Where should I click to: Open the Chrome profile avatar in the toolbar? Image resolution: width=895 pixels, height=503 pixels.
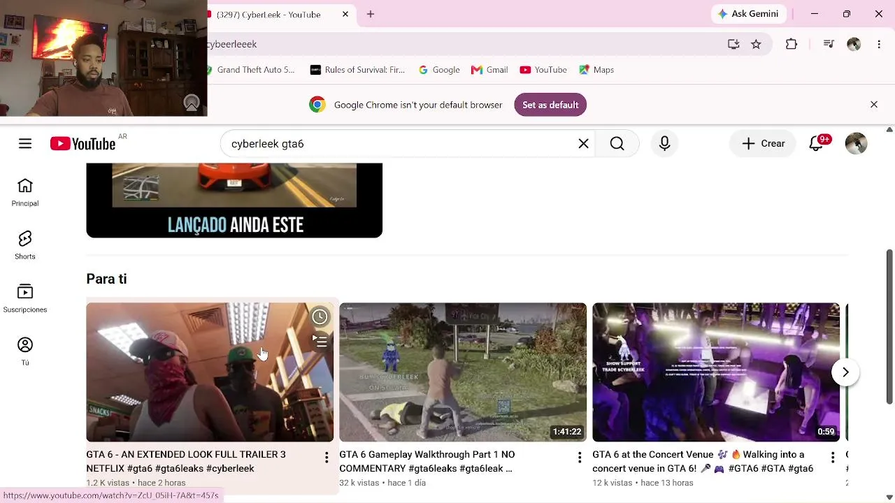(854, 44)
